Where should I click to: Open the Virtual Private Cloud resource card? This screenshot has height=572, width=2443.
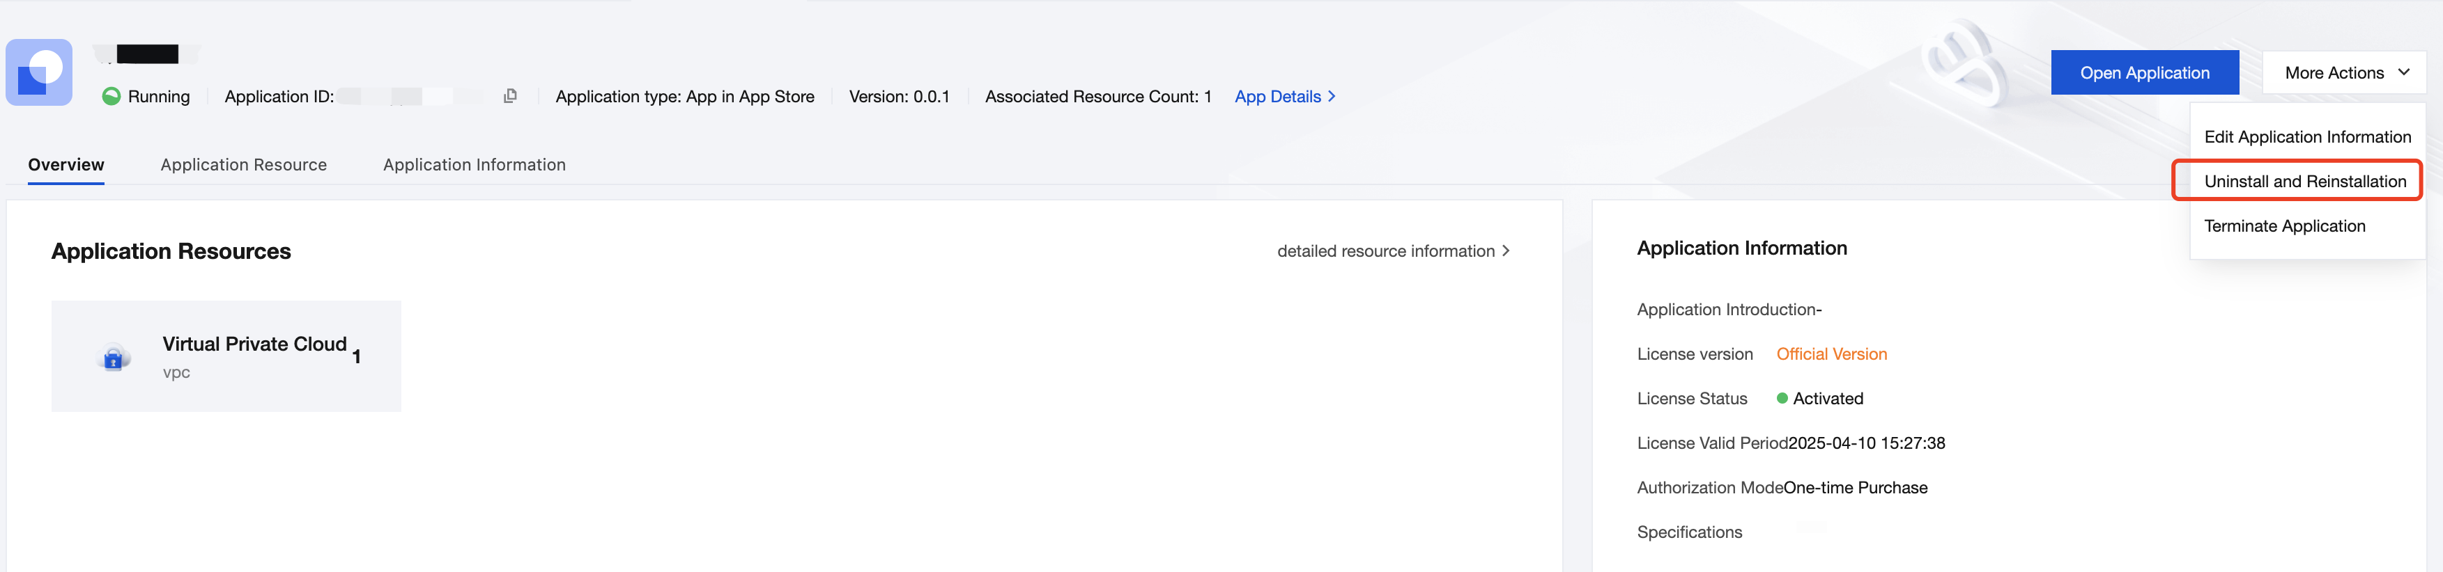coord(226,356)
